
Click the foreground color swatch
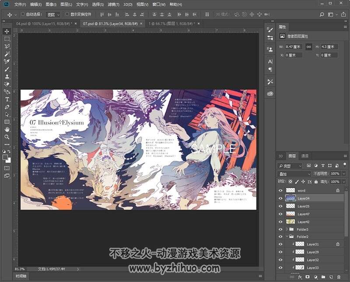5,157
